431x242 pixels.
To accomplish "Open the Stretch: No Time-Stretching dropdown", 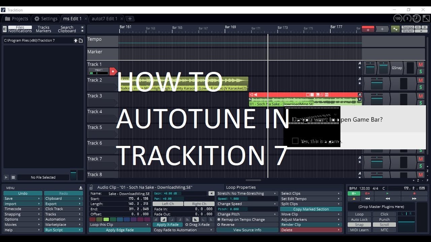I will click(247, 194).
